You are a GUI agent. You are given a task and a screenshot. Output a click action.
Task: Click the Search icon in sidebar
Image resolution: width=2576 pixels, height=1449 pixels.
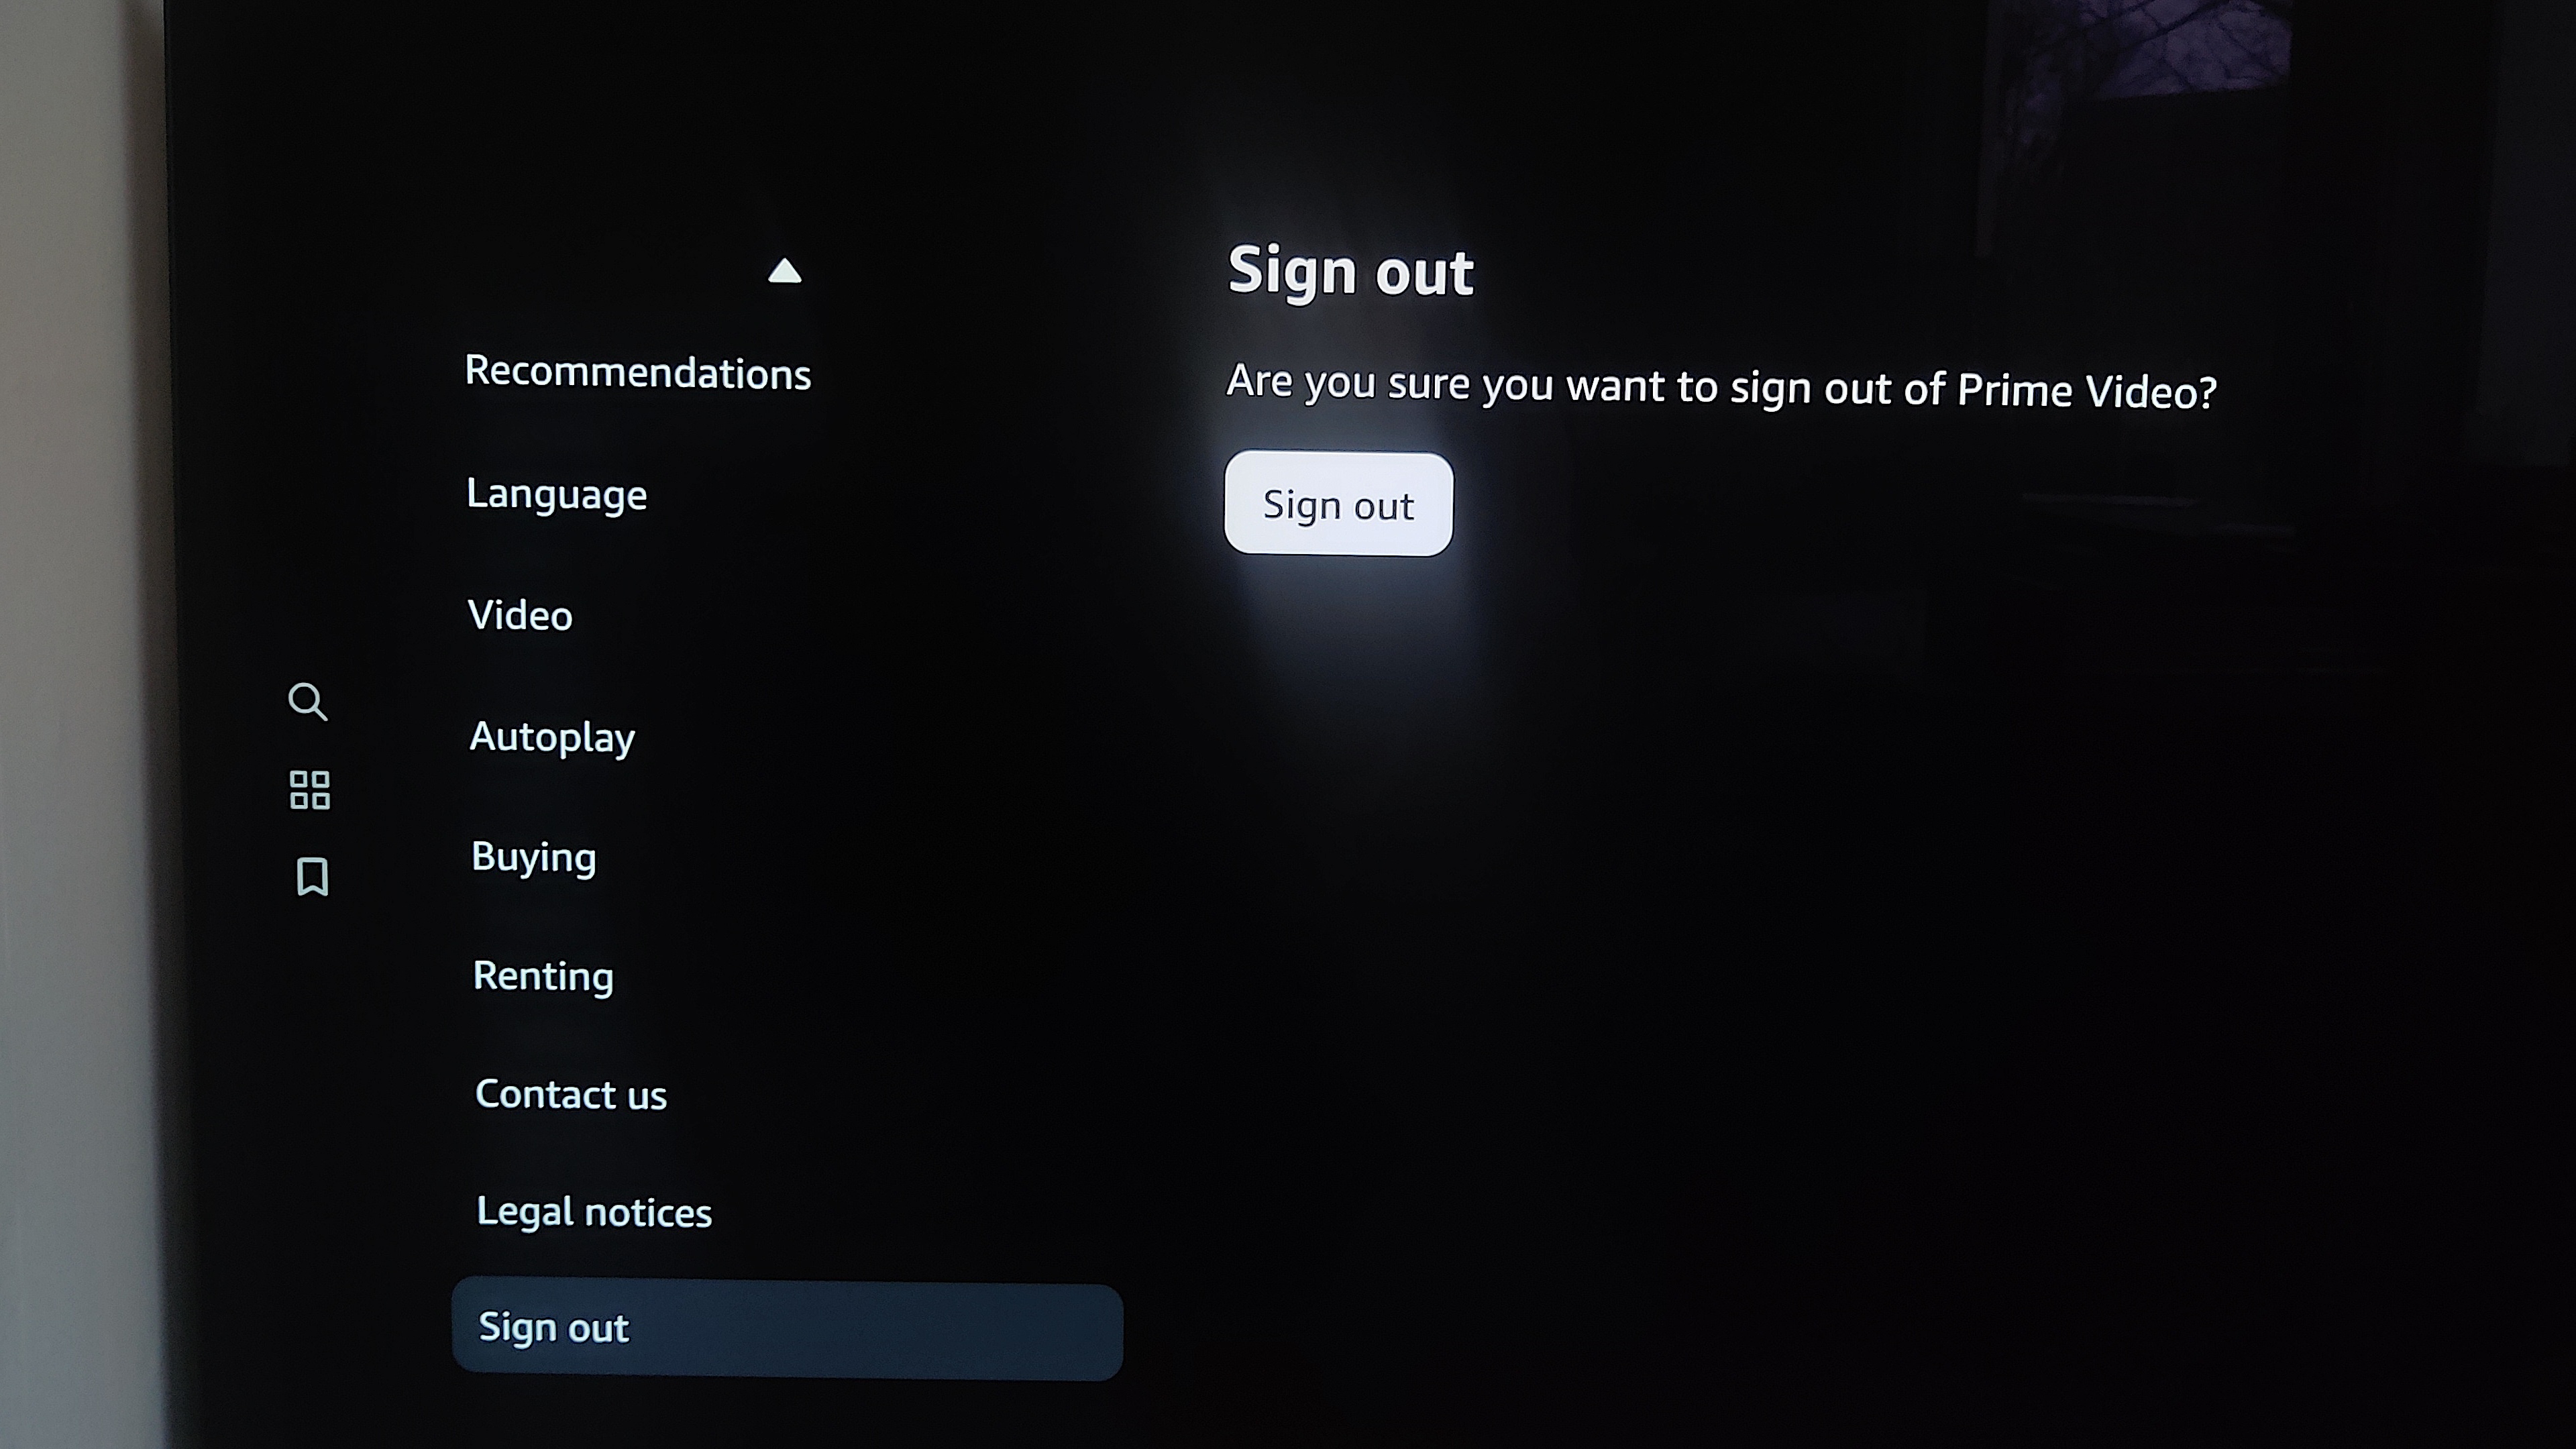(x=308, y=700)
